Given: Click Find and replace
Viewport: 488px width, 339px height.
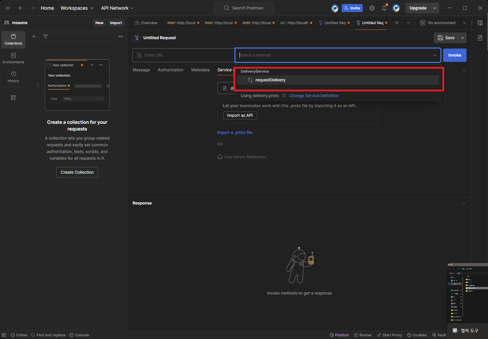Looking at the screenshot, I should pyautogui.click(x=48, y=335).
